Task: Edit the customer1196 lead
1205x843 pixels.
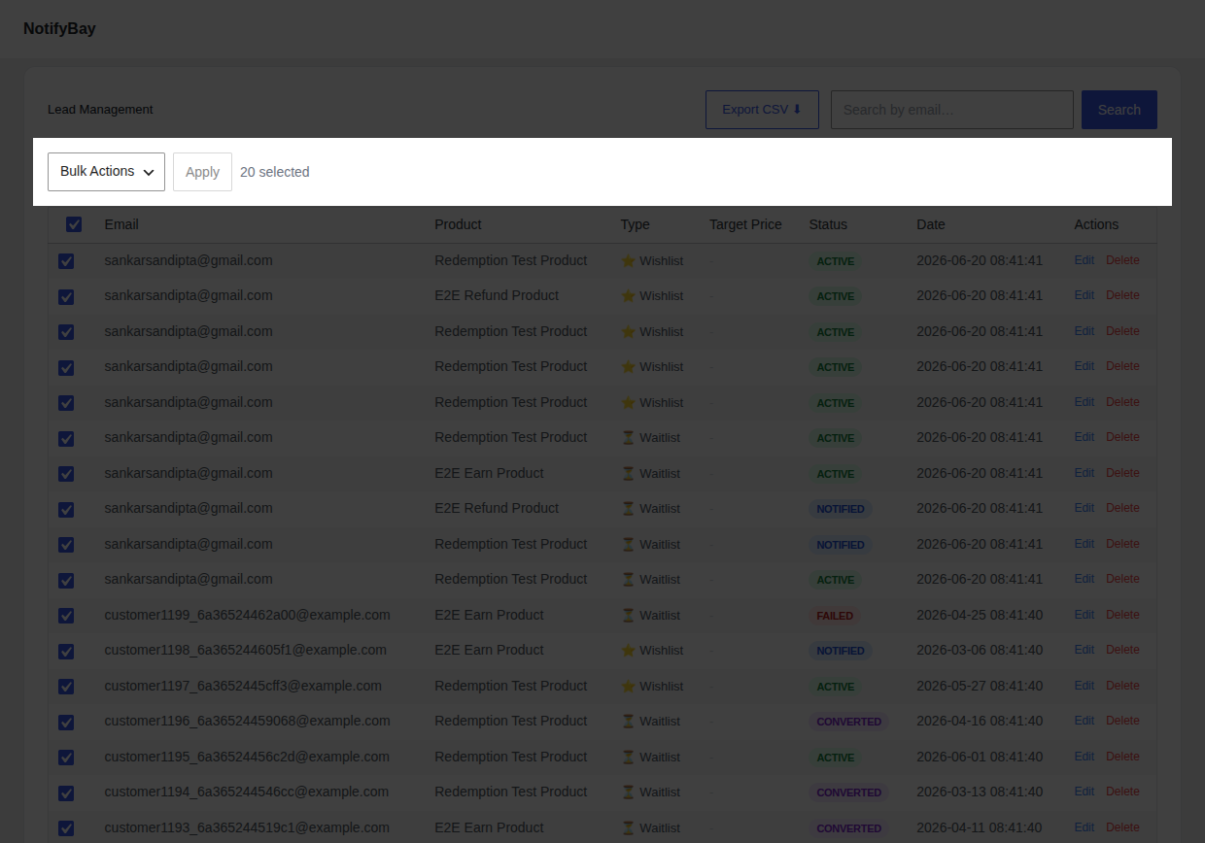Action: [1084, 721]
